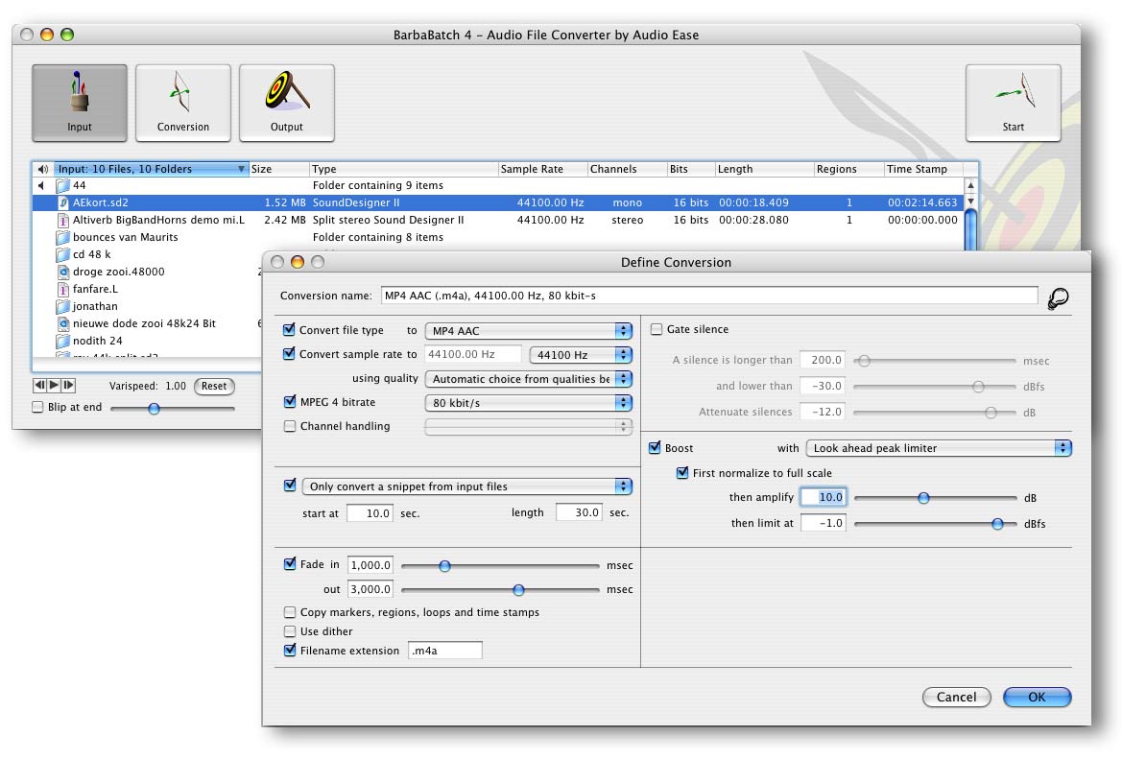Enable the Gate silence checkbox
The height and width of the screenshot is (759, 1122).
click(x=656, y=329)
